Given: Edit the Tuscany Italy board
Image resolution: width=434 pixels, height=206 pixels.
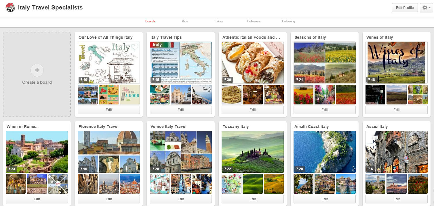Looking at the screenshot, I should (252, 199).
